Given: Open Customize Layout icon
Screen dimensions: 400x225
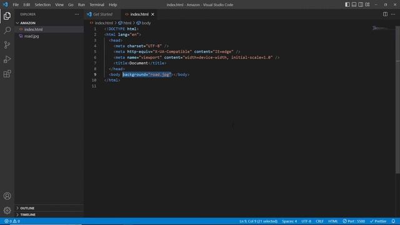Looking at the screenshot, I should pos(367,4).
